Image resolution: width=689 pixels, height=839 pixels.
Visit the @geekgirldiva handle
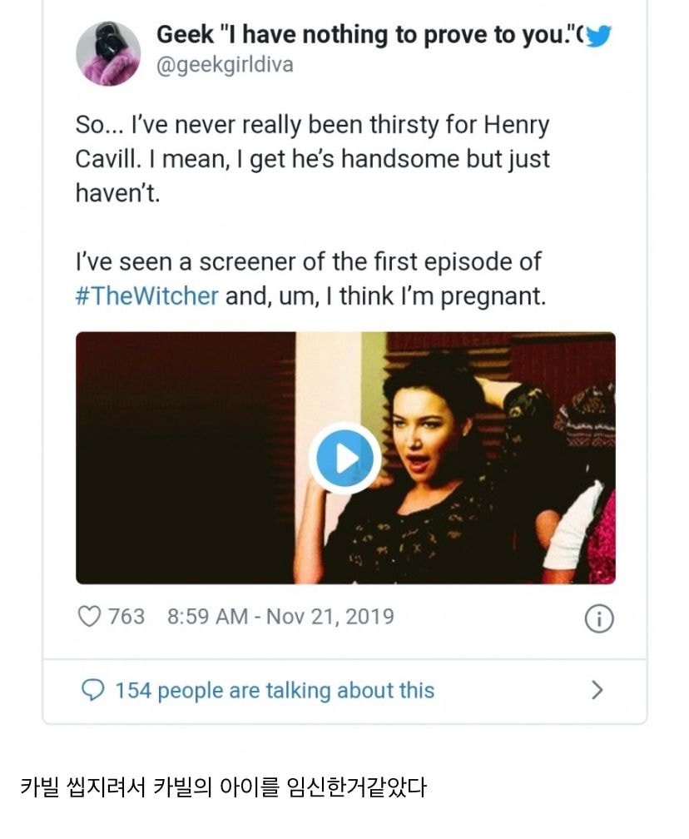[225, 65]
